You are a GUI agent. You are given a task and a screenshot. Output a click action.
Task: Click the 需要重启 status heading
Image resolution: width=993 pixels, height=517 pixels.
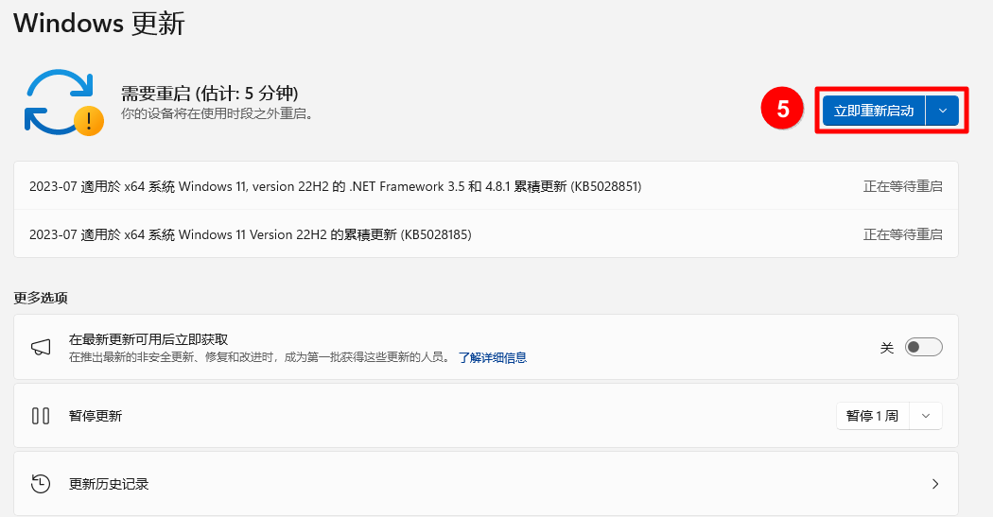pos(209,94)
